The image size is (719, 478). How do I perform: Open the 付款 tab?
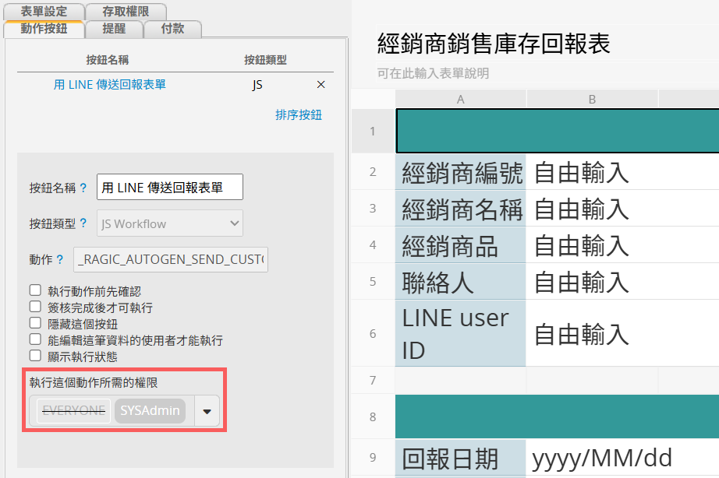[x=172, y=29]
